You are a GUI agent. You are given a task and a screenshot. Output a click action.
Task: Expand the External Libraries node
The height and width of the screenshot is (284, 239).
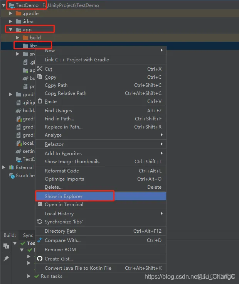click(x=4, y=167)
